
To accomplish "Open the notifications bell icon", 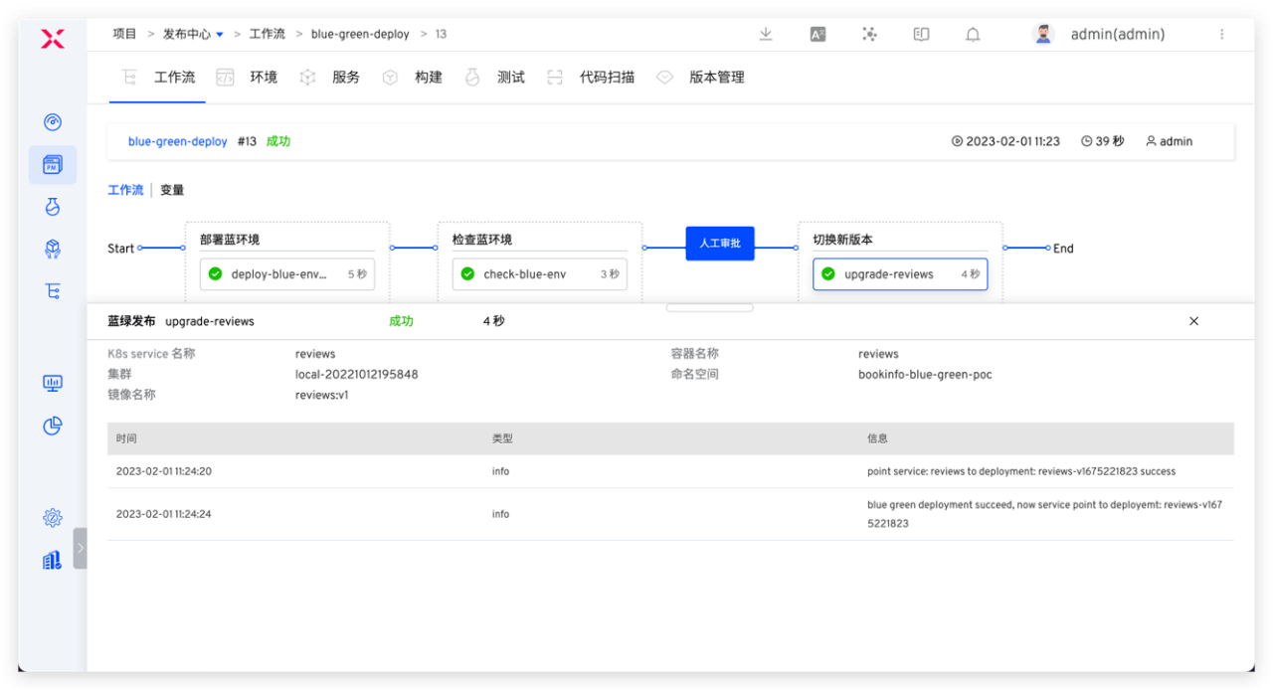I will [973, 34].
